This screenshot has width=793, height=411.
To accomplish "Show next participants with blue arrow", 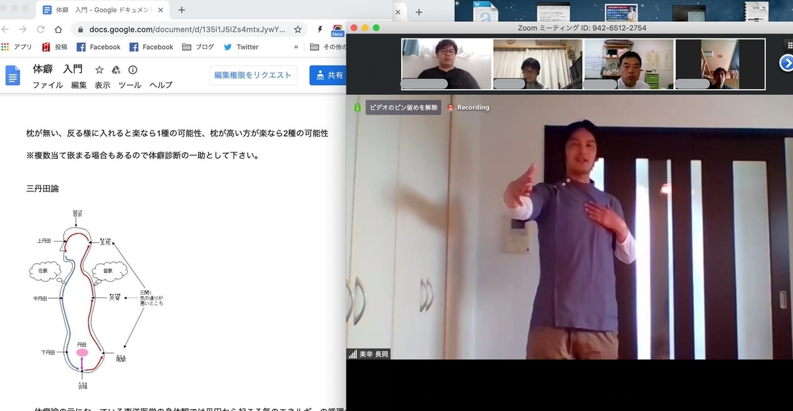I will pyautogui.click(x=786, y=63).
